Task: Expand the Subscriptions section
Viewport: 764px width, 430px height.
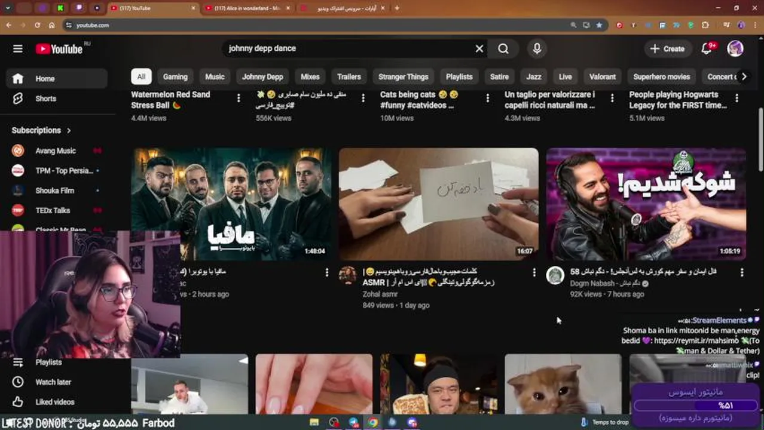Action: 41,130
